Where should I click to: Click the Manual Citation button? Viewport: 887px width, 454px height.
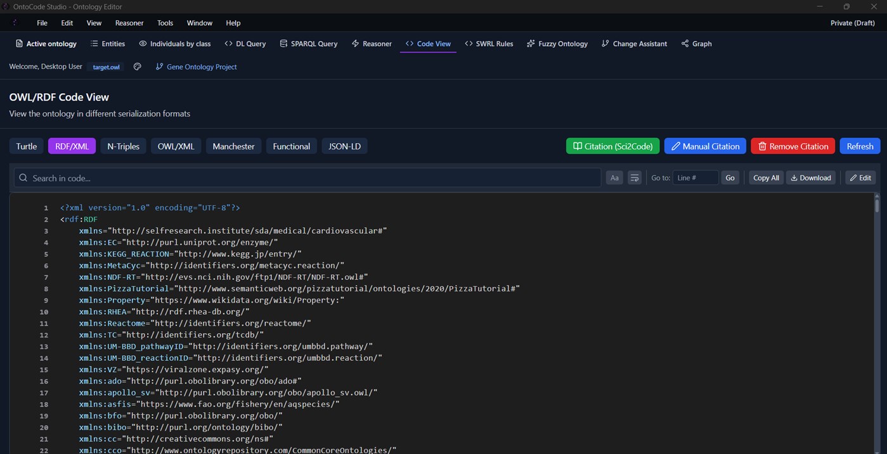pos(705,146)
